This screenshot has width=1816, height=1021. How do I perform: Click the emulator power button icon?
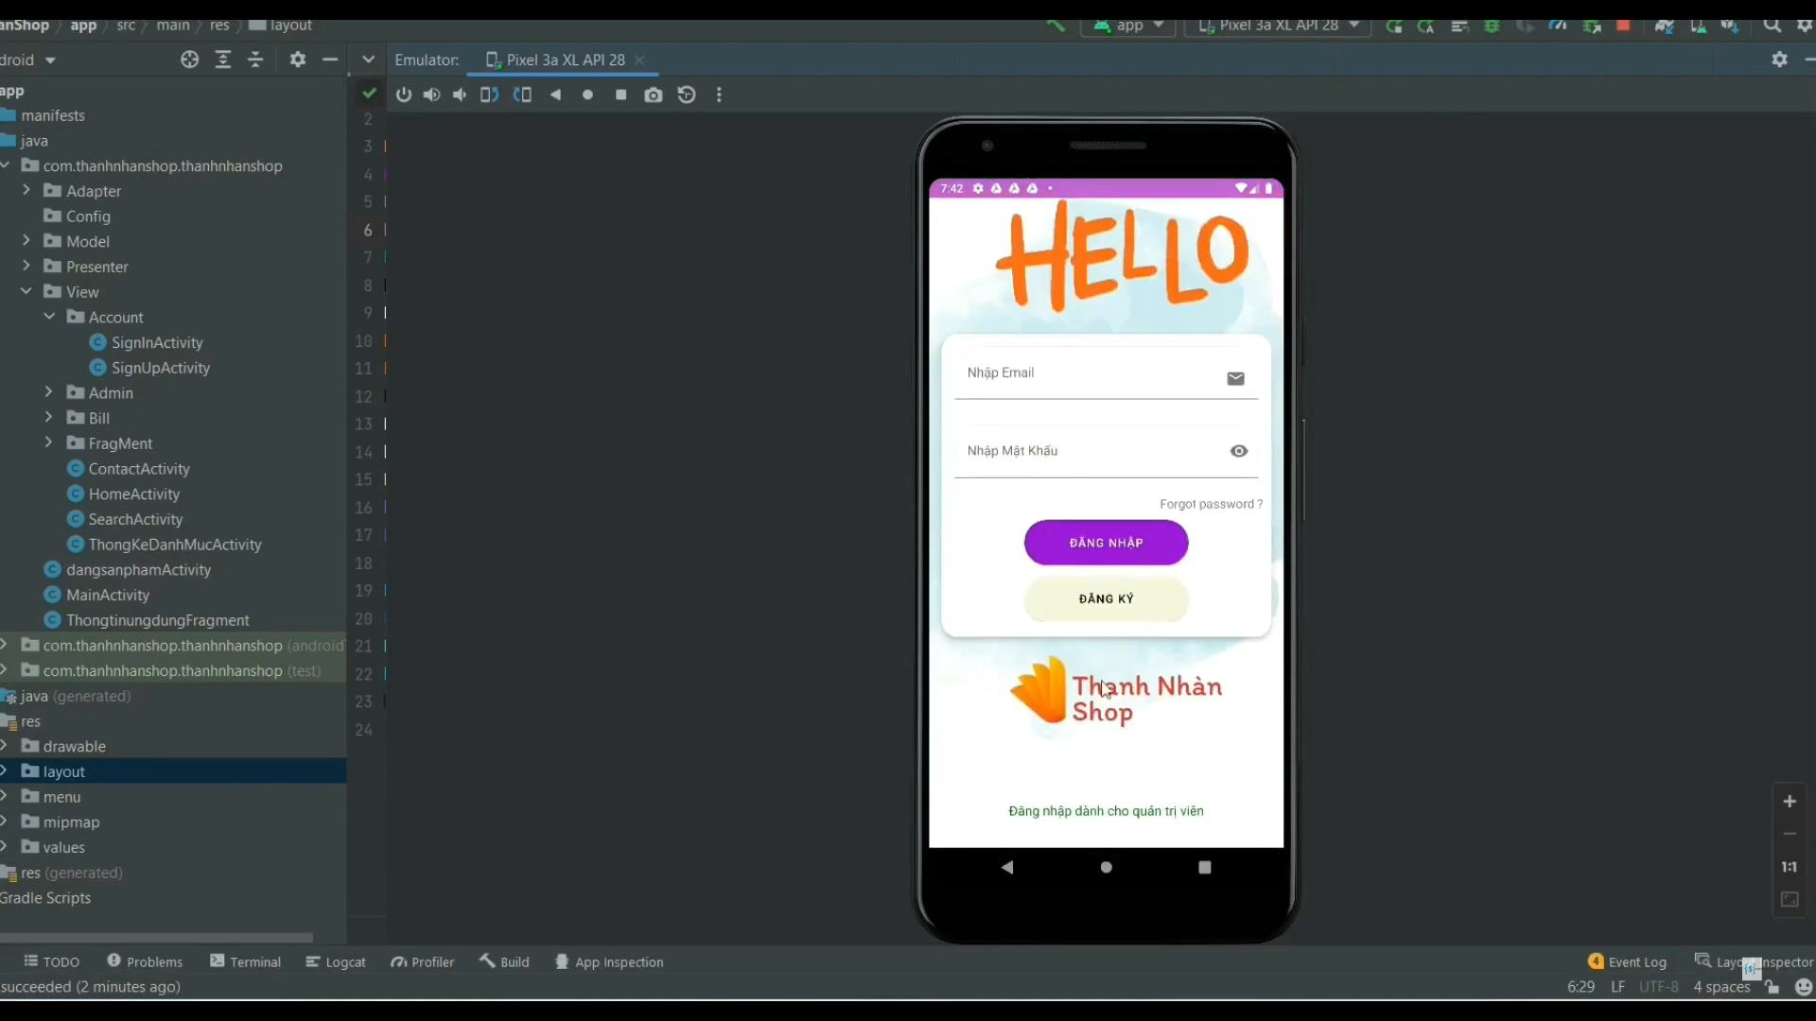[x=404, y=95]
